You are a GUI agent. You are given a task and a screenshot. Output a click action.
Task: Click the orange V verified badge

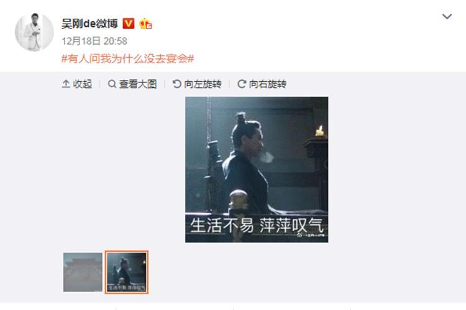click(129, 24)
